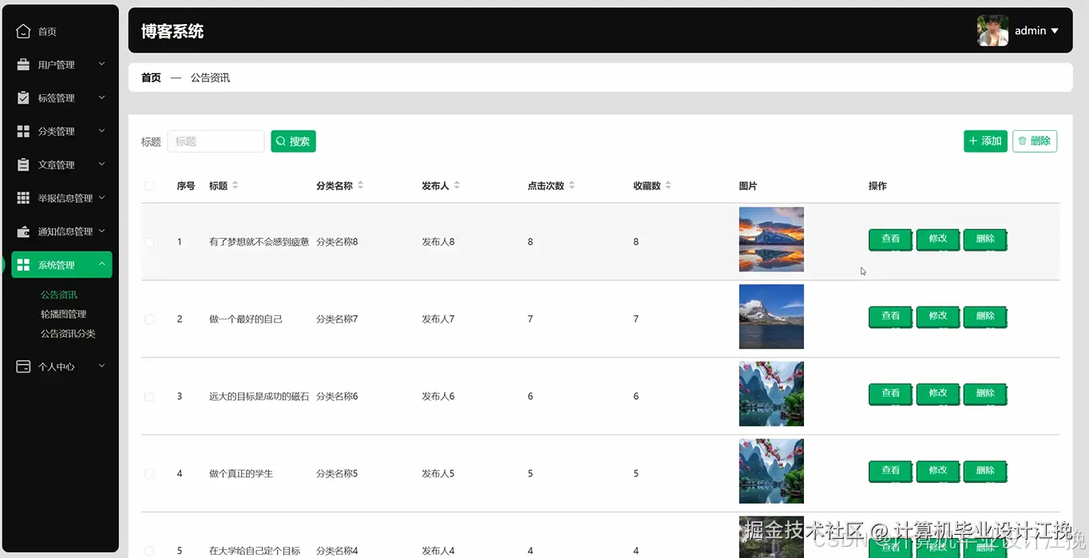Click 删除 for row 做一个最好的自己
The image size is (1089, 558).
pyautogui.click(x=985, y=317)
